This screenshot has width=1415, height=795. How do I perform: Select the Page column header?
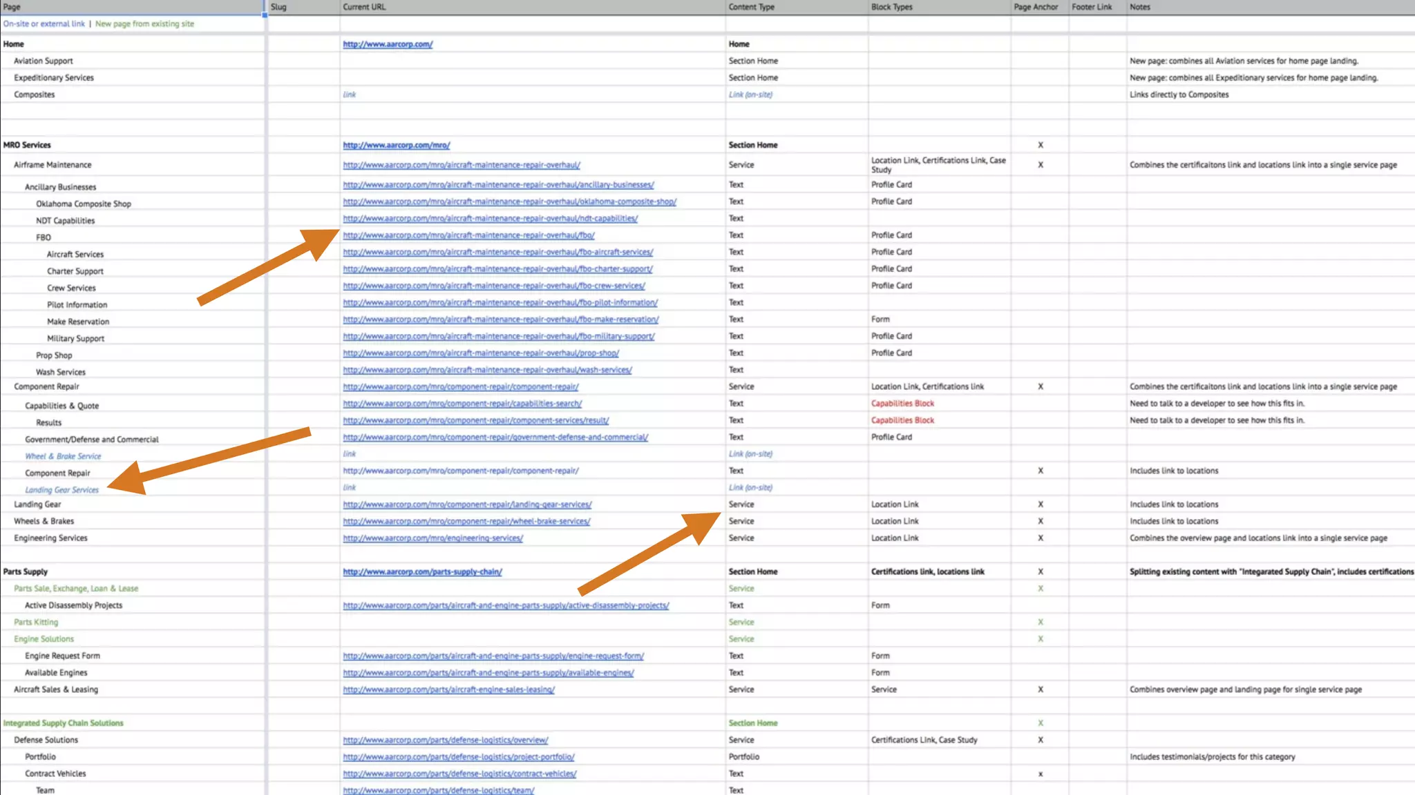[12, 7]
